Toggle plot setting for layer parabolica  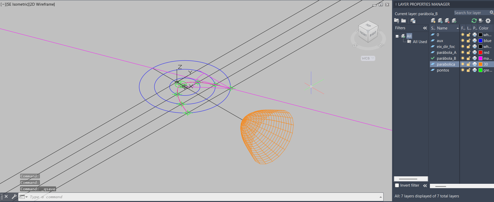(475, 64)
